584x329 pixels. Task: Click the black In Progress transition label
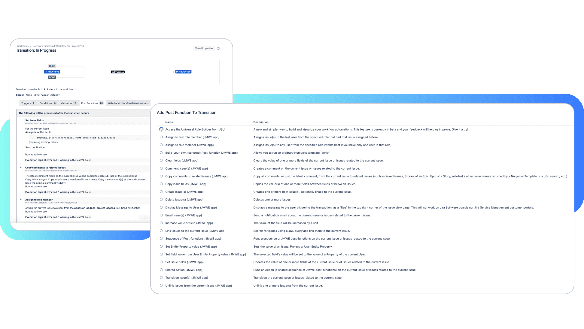tap(117, 72)
